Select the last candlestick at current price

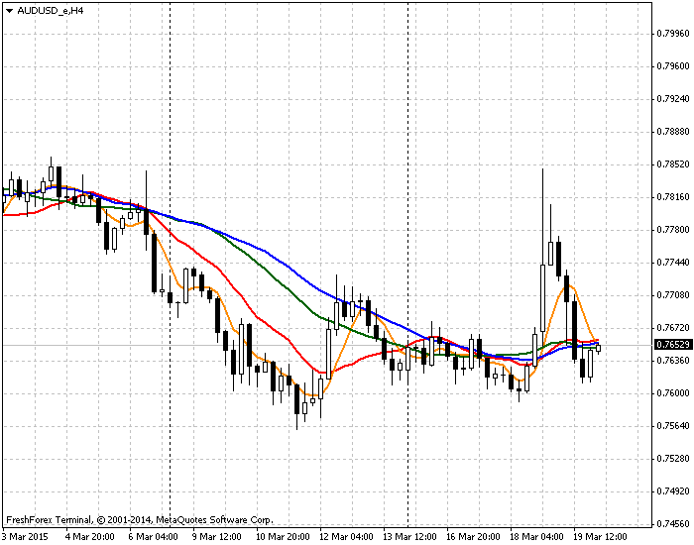click(x=599, y=349)
